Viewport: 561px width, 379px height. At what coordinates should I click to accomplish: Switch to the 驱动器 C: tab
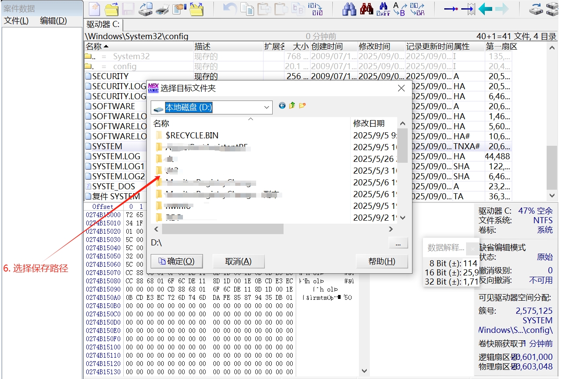[x=103, y=25]
